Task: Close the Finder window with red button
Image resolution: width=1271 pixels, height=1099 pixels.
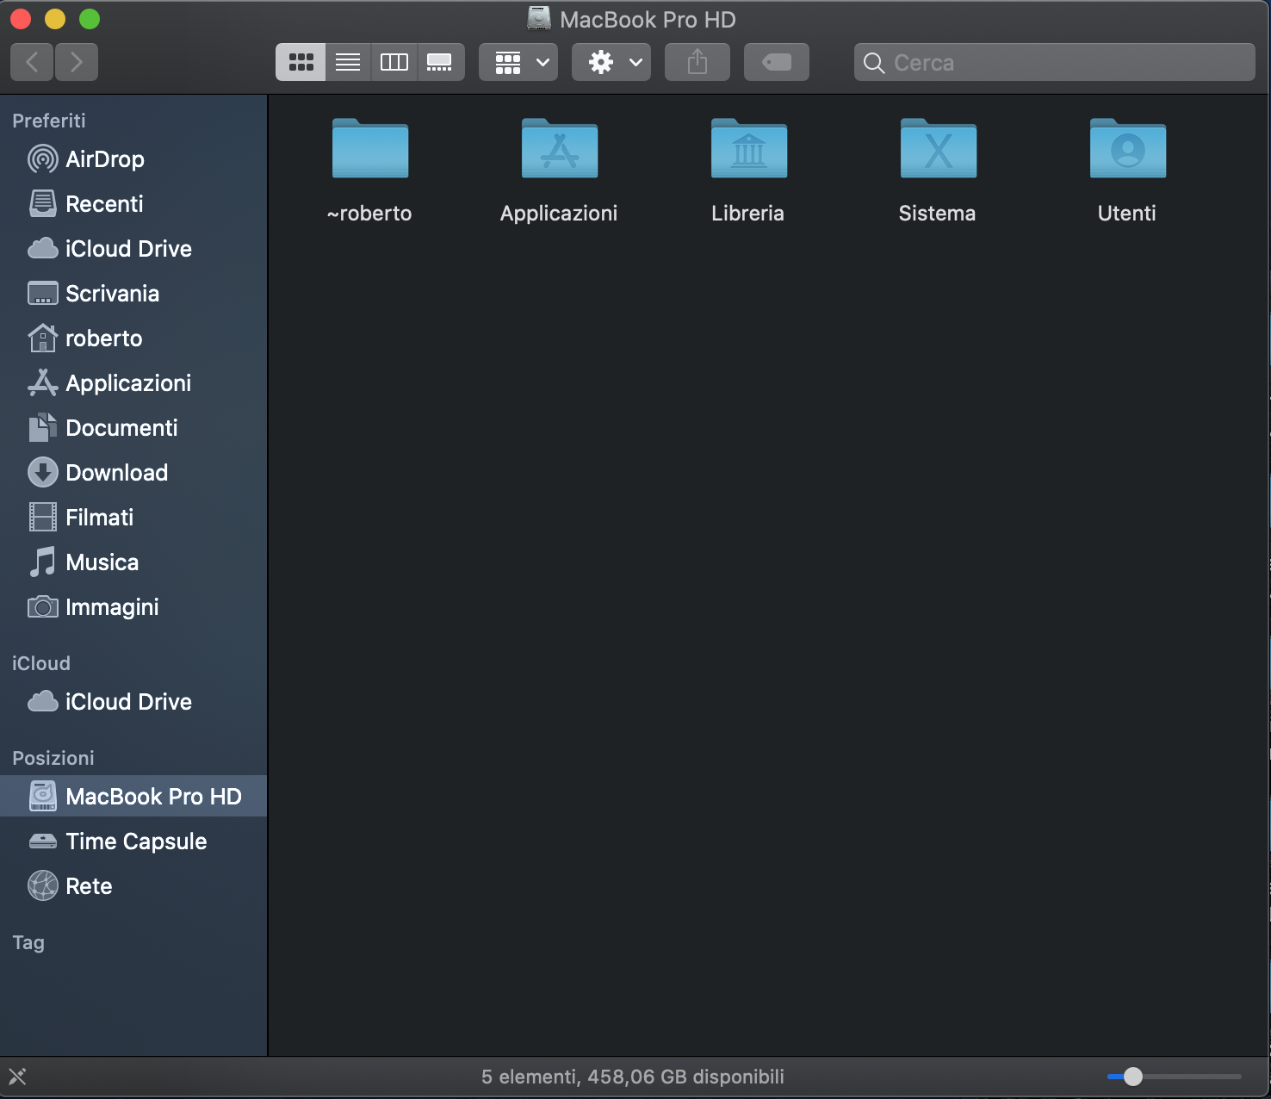Action: point(21,19)
